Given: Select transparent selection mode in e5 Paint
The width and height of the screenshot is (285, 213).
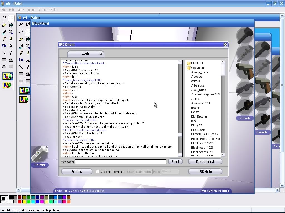Looking at the screenshot, I should click(x=8, y=85).
